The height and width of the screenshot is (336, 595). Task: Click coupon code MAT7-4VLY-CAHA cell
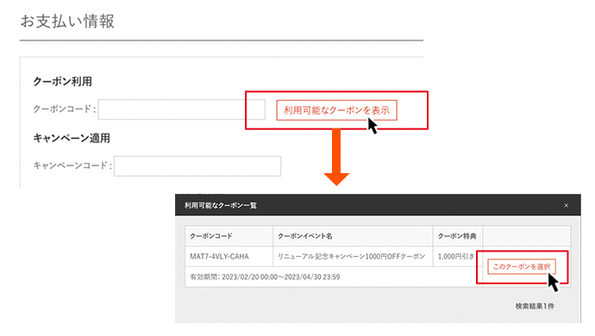[x=229, y=257]
